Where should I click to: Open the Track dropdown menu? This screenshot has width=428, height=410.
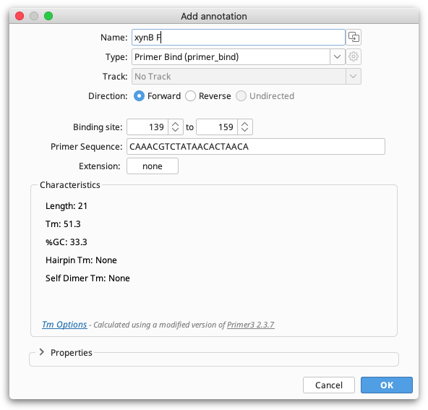pyautogui.click(x=247, y=77)
